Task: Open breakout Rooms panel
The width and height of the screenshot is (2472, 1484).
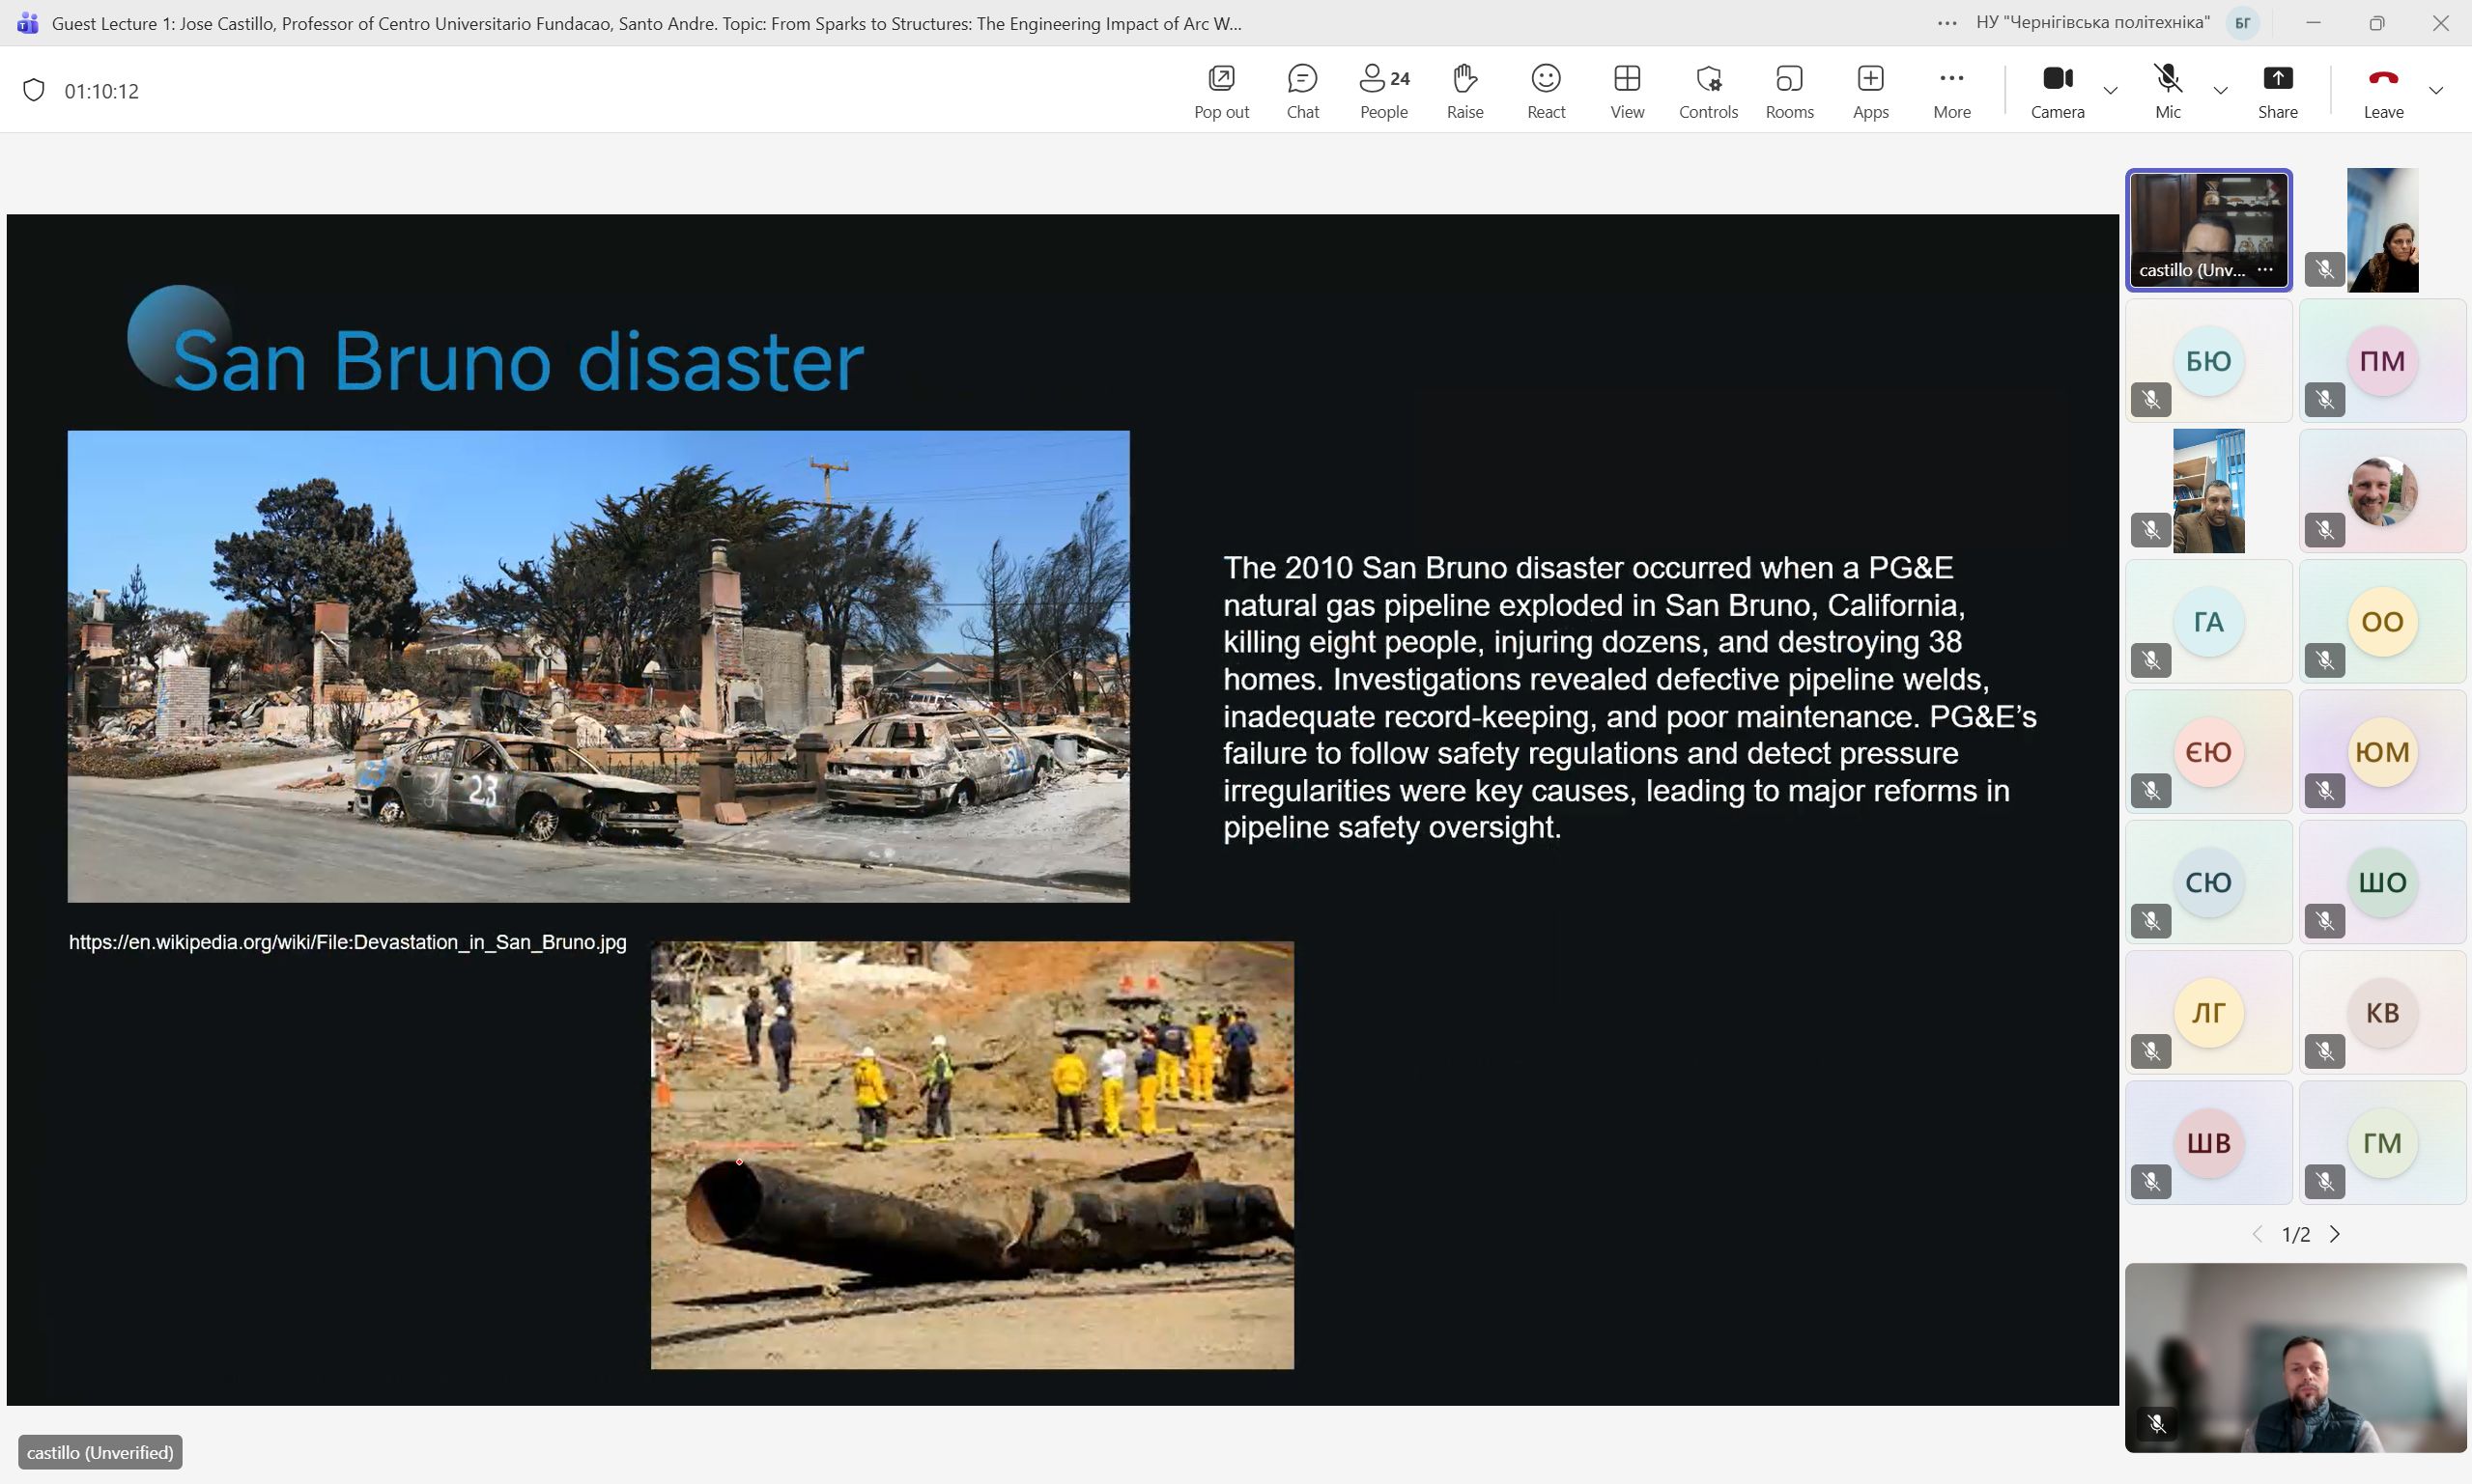Action: (1789, 90)
